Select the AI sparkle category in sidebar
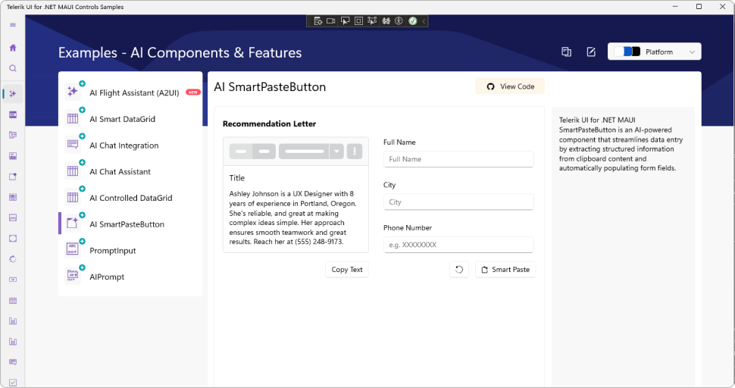The image size is (735, 388). point(13,94)
